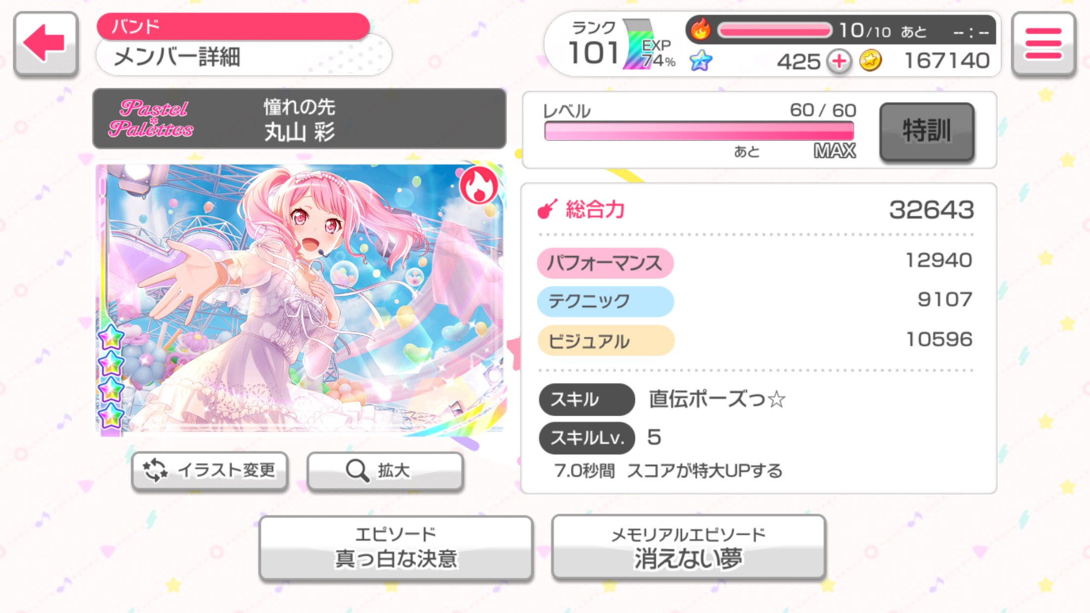Open メモリアルエピソード 消えない夢
Viewport: 1090px width, 613px height.
(688, 547)
